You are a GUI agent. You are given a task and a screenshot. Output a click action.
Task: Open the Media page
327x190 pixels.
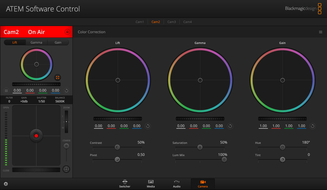tap(151, 184)
